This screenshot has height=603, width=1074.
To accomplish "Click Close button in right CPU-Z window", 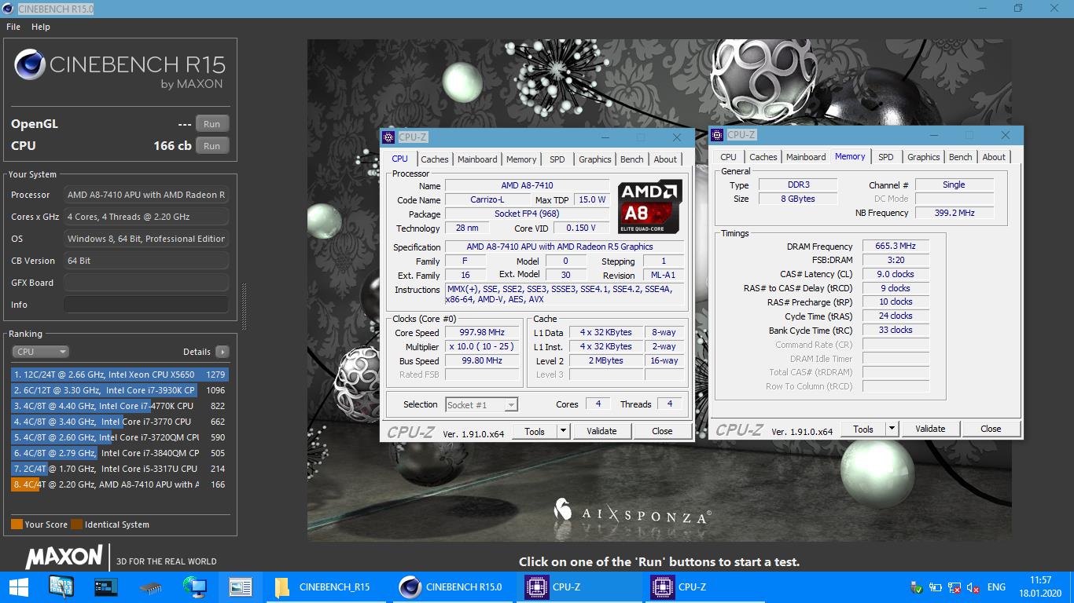I will 991,429.
